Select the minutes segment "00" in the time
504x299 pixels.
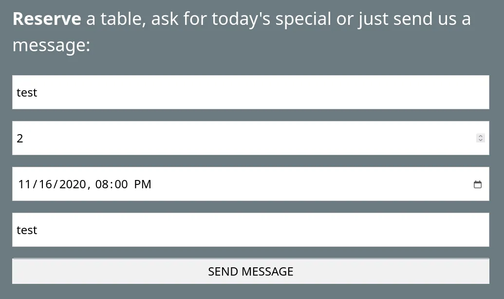coord(121,184)
